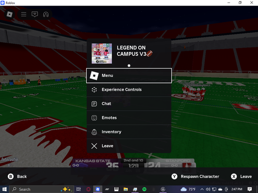
Task: Select the Menu entry in the popup
Action: (129, 76)
